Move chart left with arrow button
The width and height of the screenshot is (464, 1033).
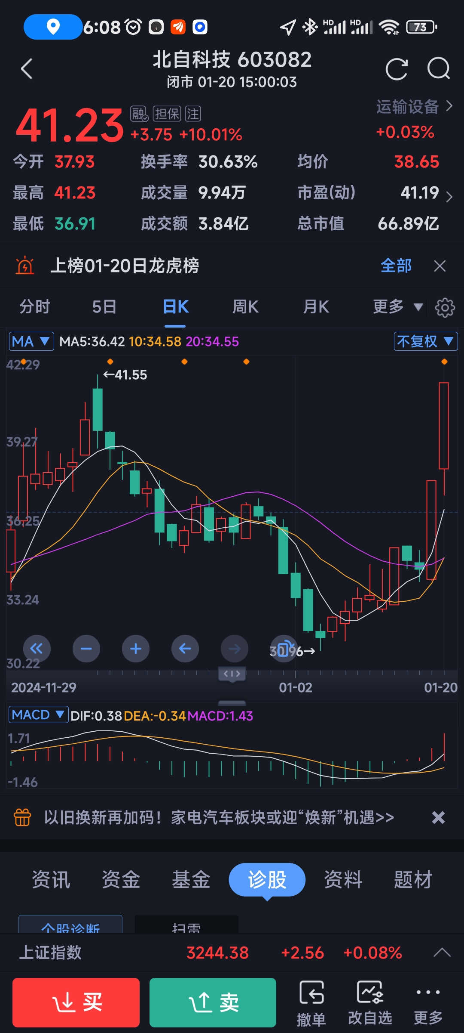(185, 649)
